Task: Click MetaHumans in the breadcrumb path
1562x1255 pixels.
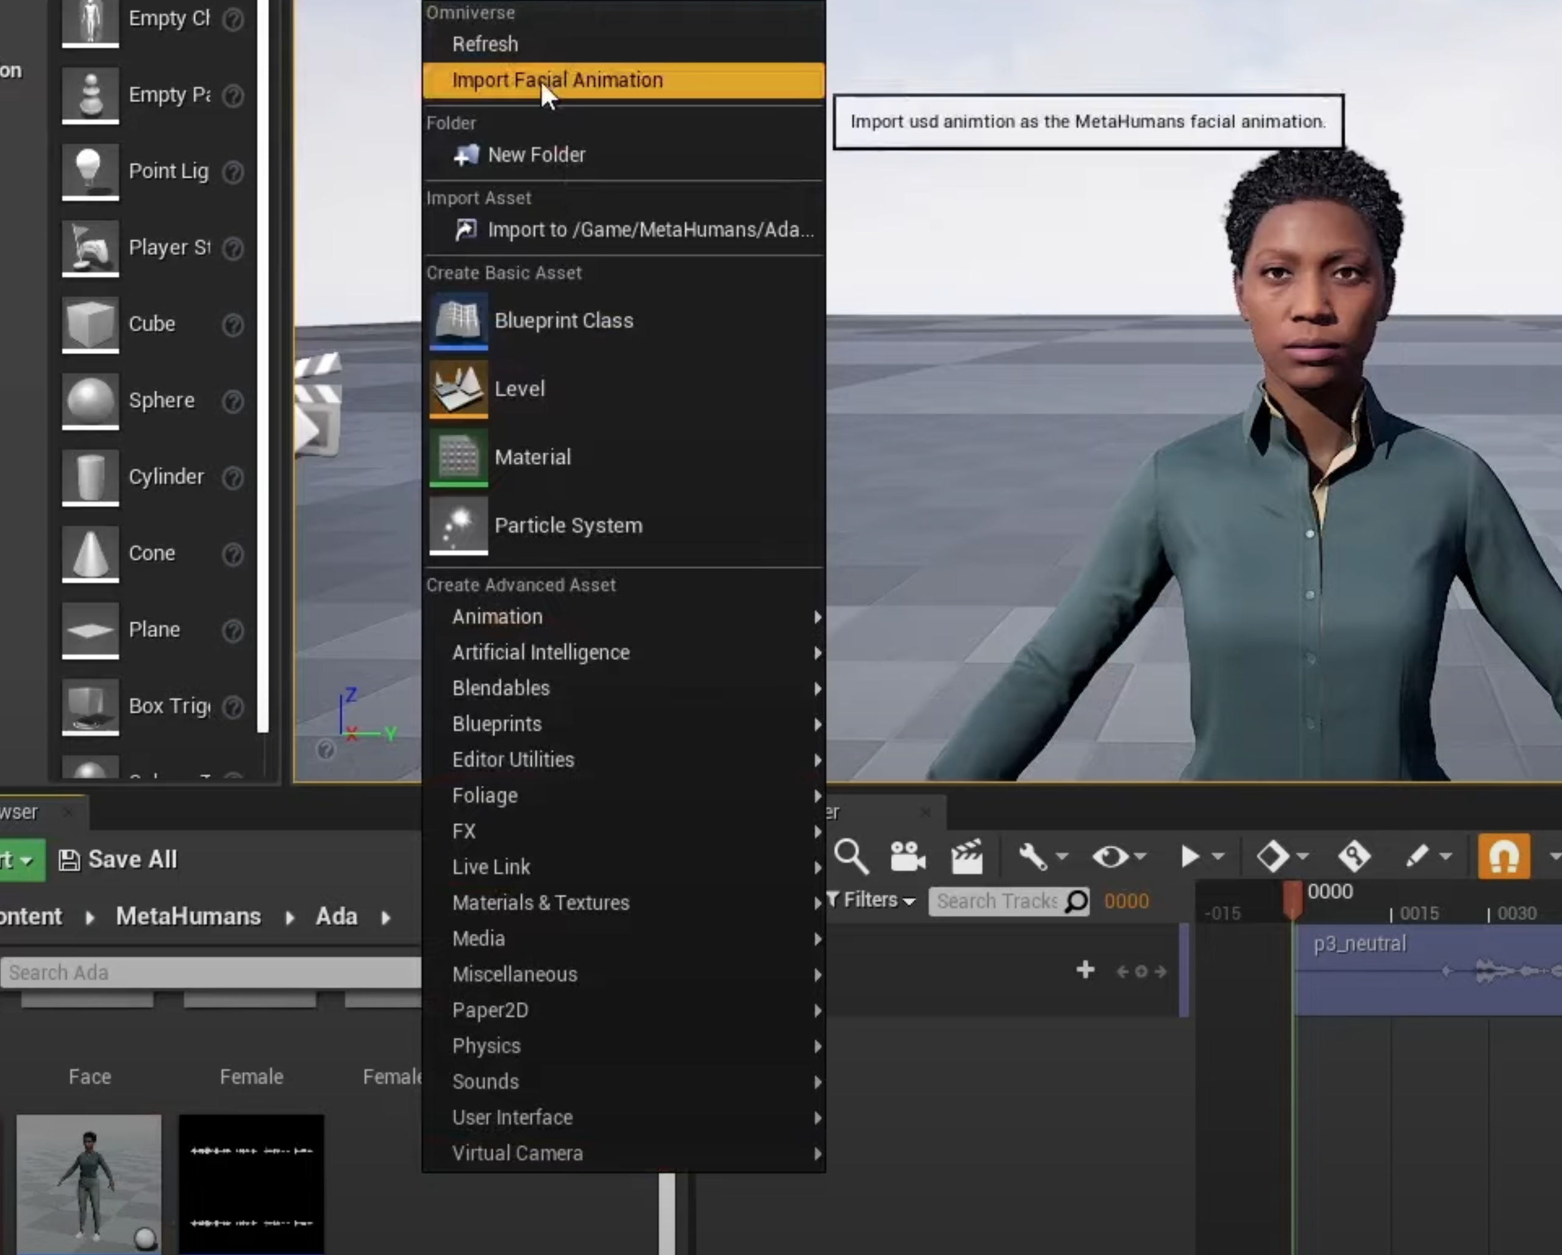Action: point(188,917)
